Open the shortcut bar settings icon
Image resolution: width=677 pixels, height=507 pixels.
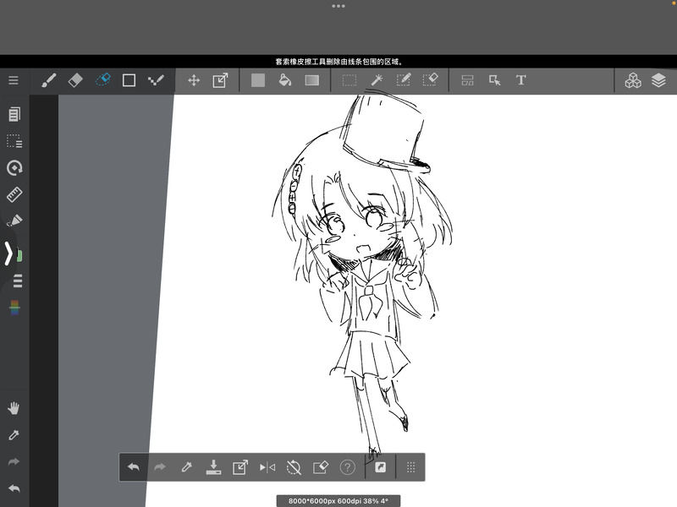(380, 467)
